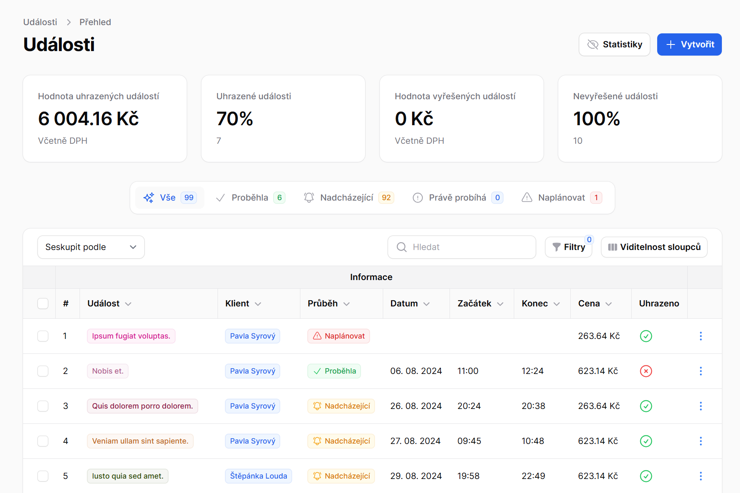Toggle Statistiky visibility button
Screen dimensions: 740x493
[614, 44]
